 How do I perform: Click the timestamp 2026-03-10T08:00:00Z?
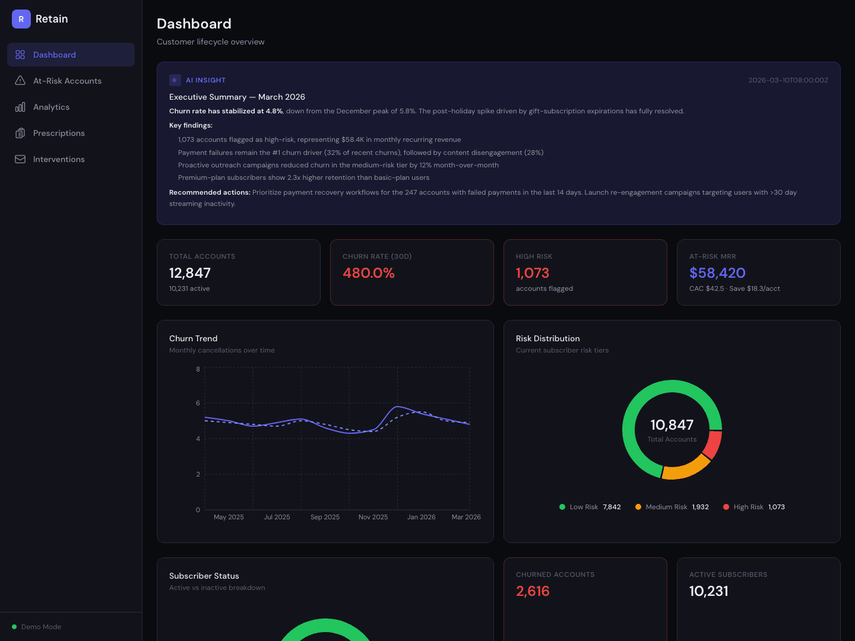tap(788, 80)
